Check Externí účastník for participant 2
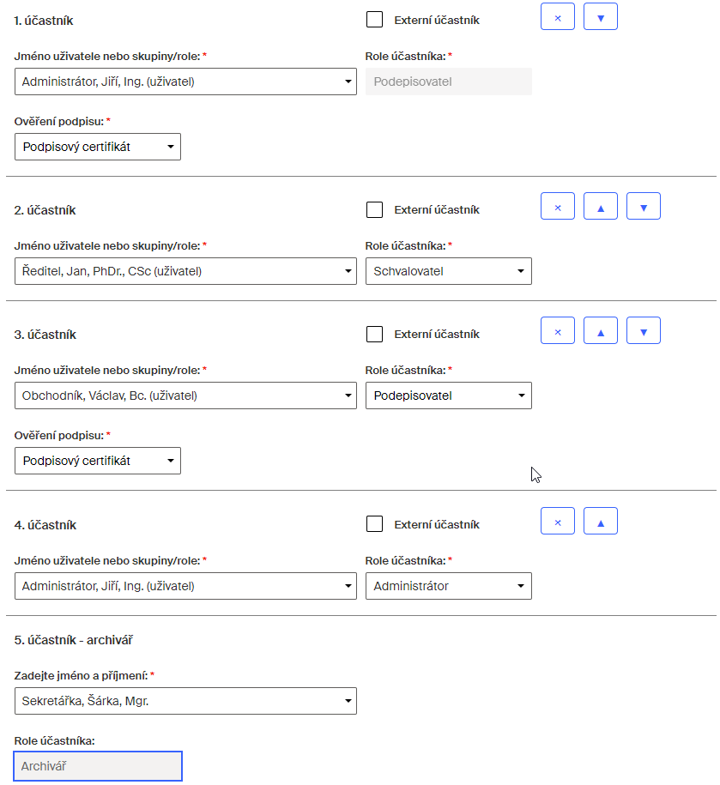720x785 pixels. click(374, 210)
